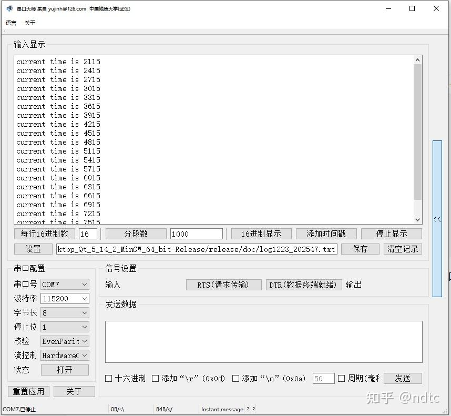Clear records using 清空记录
This screenshot has width=451, height=416.
[403, 249]
